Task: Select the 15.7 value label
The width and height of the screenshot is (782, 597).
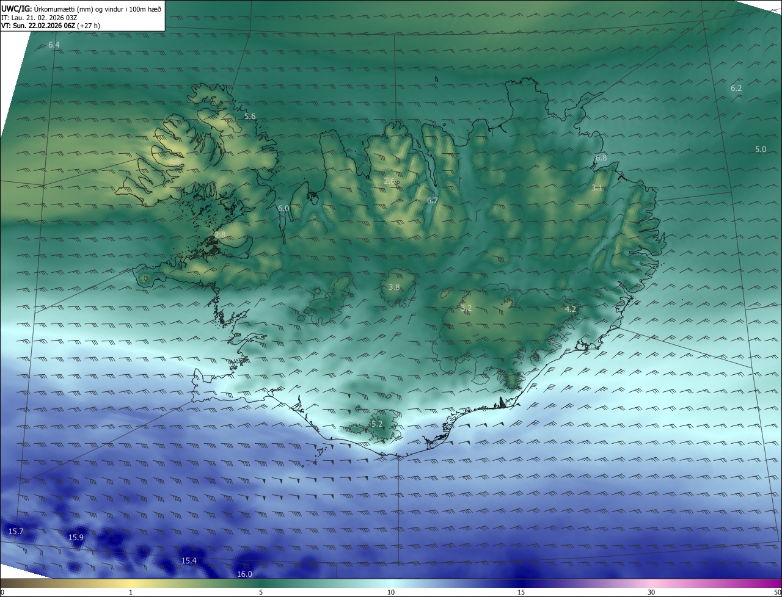Action: click(16, 532)
